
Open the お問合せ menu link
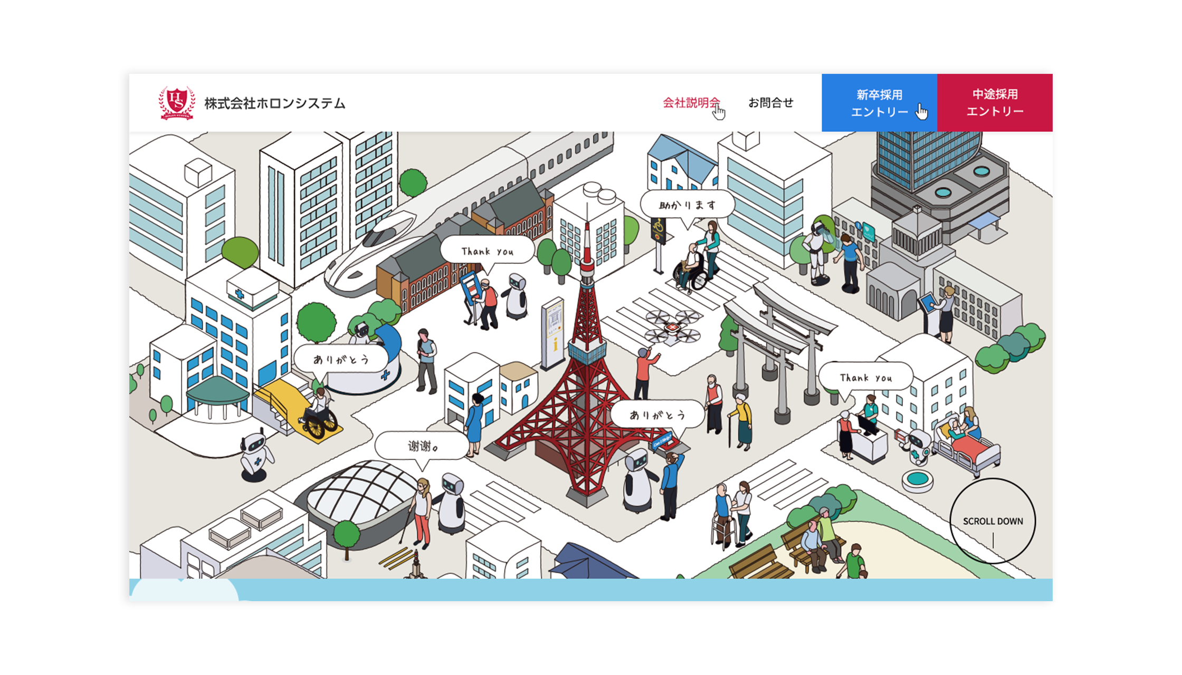click(x=770, y=103)
